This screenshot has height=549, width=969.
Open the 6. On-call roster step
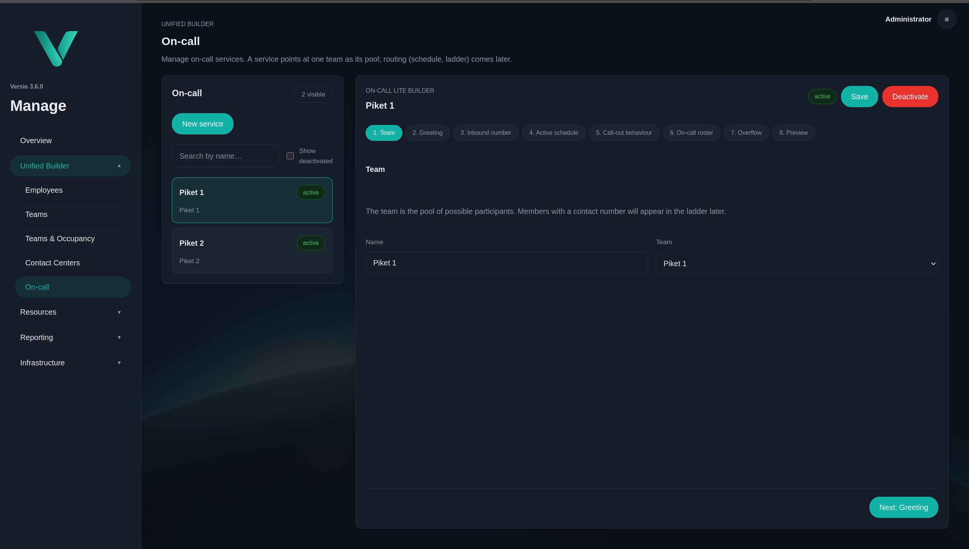691,133
